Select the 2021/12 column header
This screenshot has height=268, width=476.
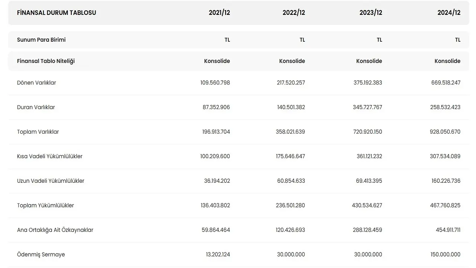click(x=219, y=13)
